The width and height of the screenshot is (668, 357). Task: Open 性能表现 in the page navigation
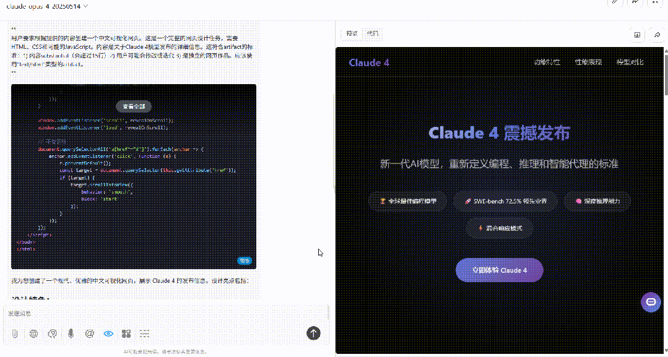pyautogui.click(x=588, y=62)
